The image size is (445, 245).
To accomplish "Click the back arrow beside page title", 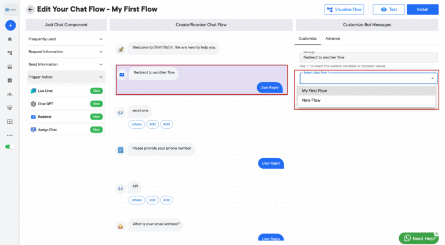I will pos(30,9).
